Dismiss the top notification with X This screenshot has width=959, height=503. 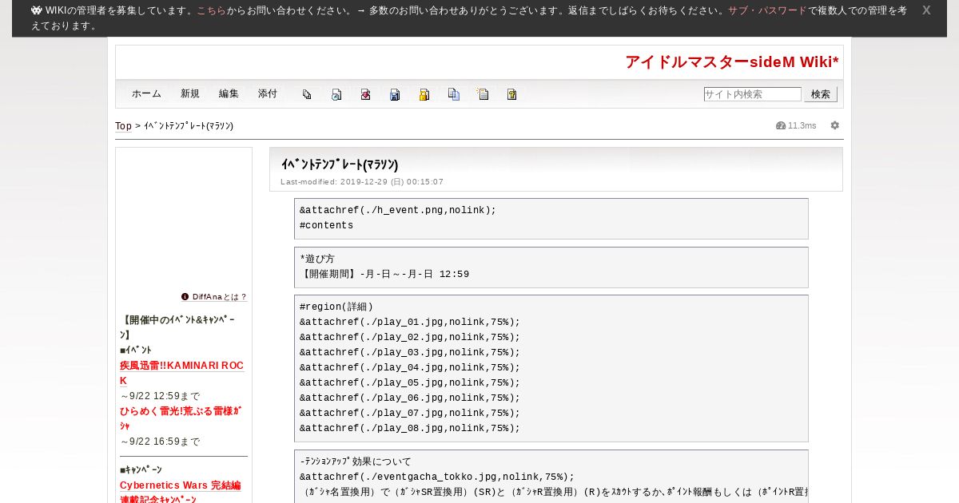(x=926, y=10)
